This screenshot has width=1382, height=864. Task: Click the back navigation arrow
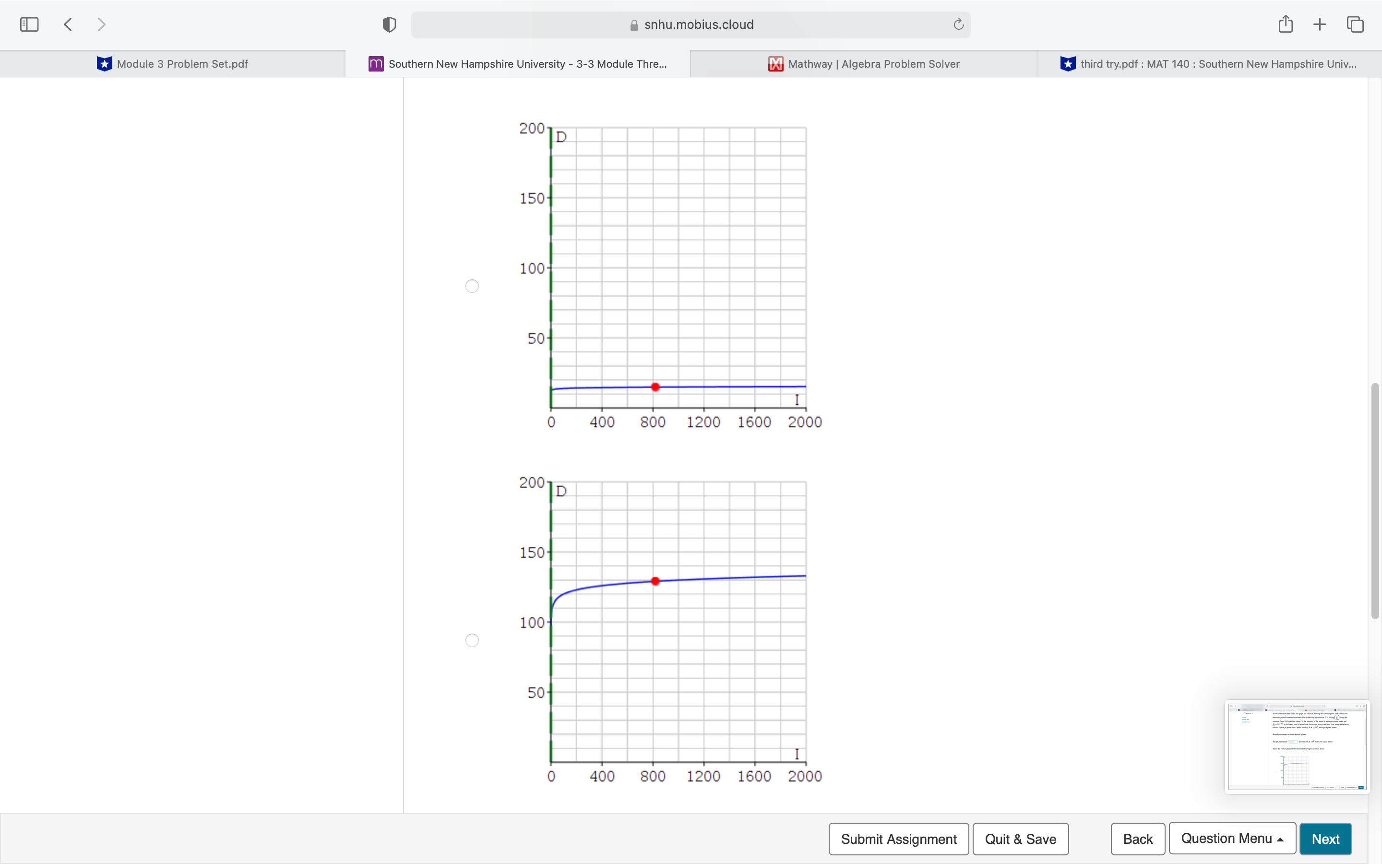coord(67,24)
